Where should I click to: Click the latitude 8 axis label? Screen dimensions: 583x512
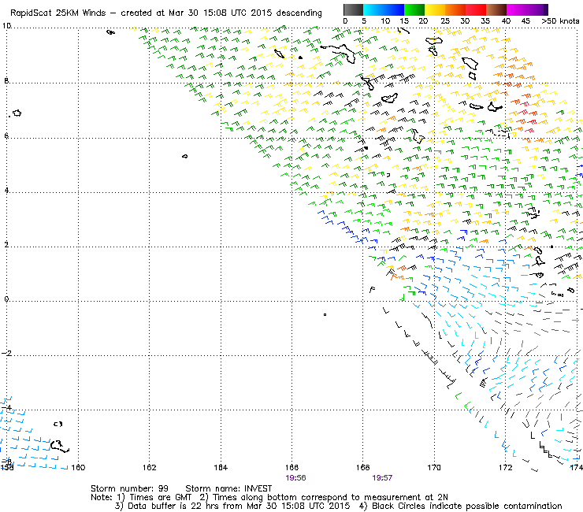[6, 80]
